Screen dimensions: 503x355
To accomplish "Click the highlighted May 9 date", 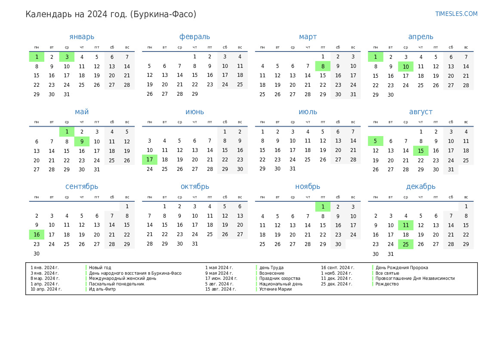I will tap(82, 142).
